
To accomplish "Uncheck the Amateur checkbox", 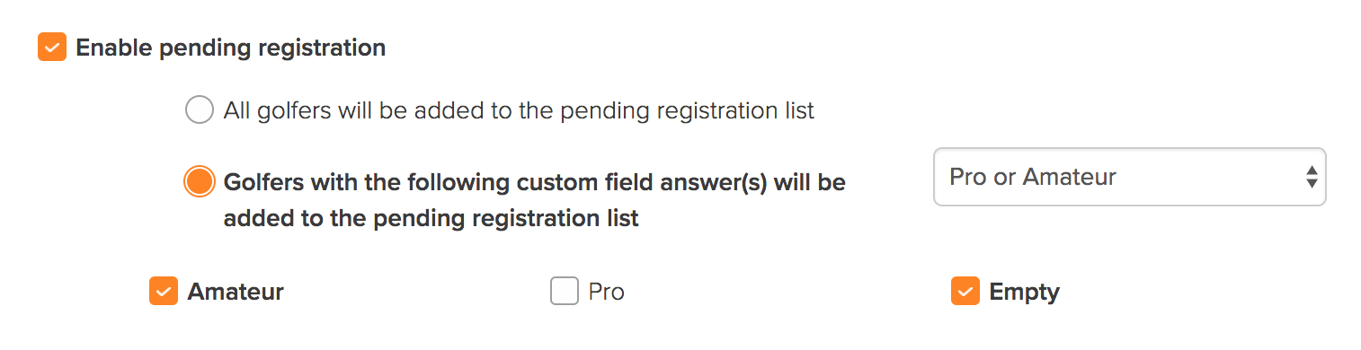I will tap(164, 292).
